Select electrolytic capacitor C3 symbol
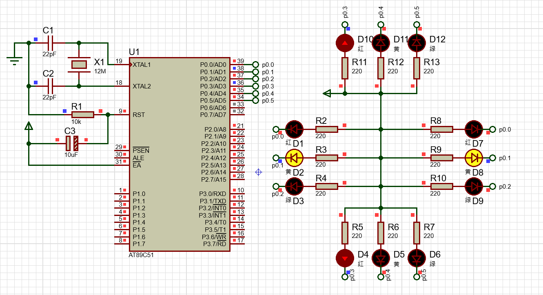Screen dimensions: 543x295 [72, 143]
